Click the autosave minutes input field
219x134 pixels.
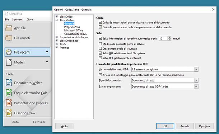[163, 39]
